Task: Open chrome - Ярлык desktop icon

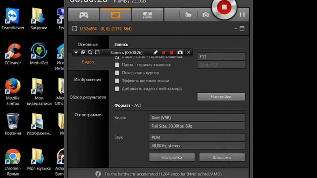Action: coord(13,163)
